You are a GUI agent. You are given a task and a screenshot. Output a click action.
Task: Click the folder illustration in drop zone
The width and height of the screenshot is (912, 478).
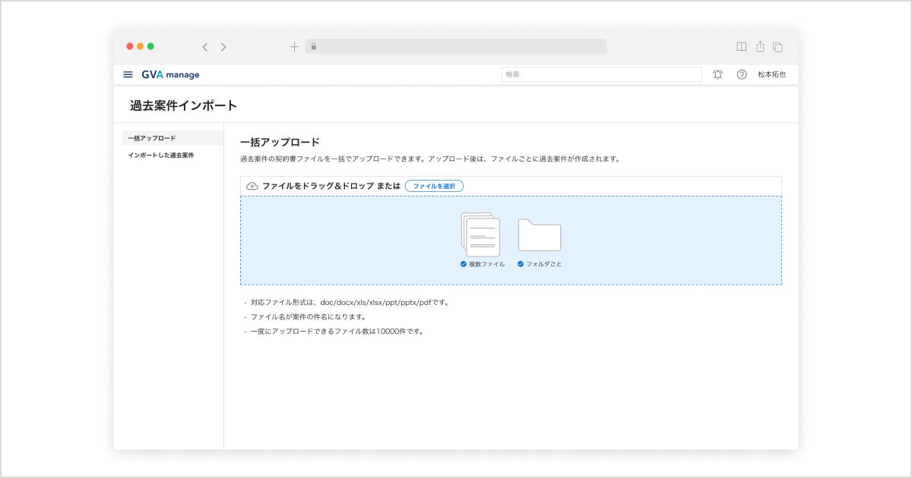(540, 234)
